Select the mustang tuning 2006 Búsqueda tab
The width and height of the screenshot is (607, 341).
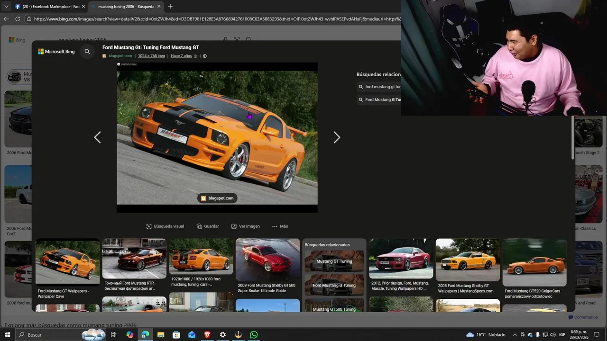125,7
